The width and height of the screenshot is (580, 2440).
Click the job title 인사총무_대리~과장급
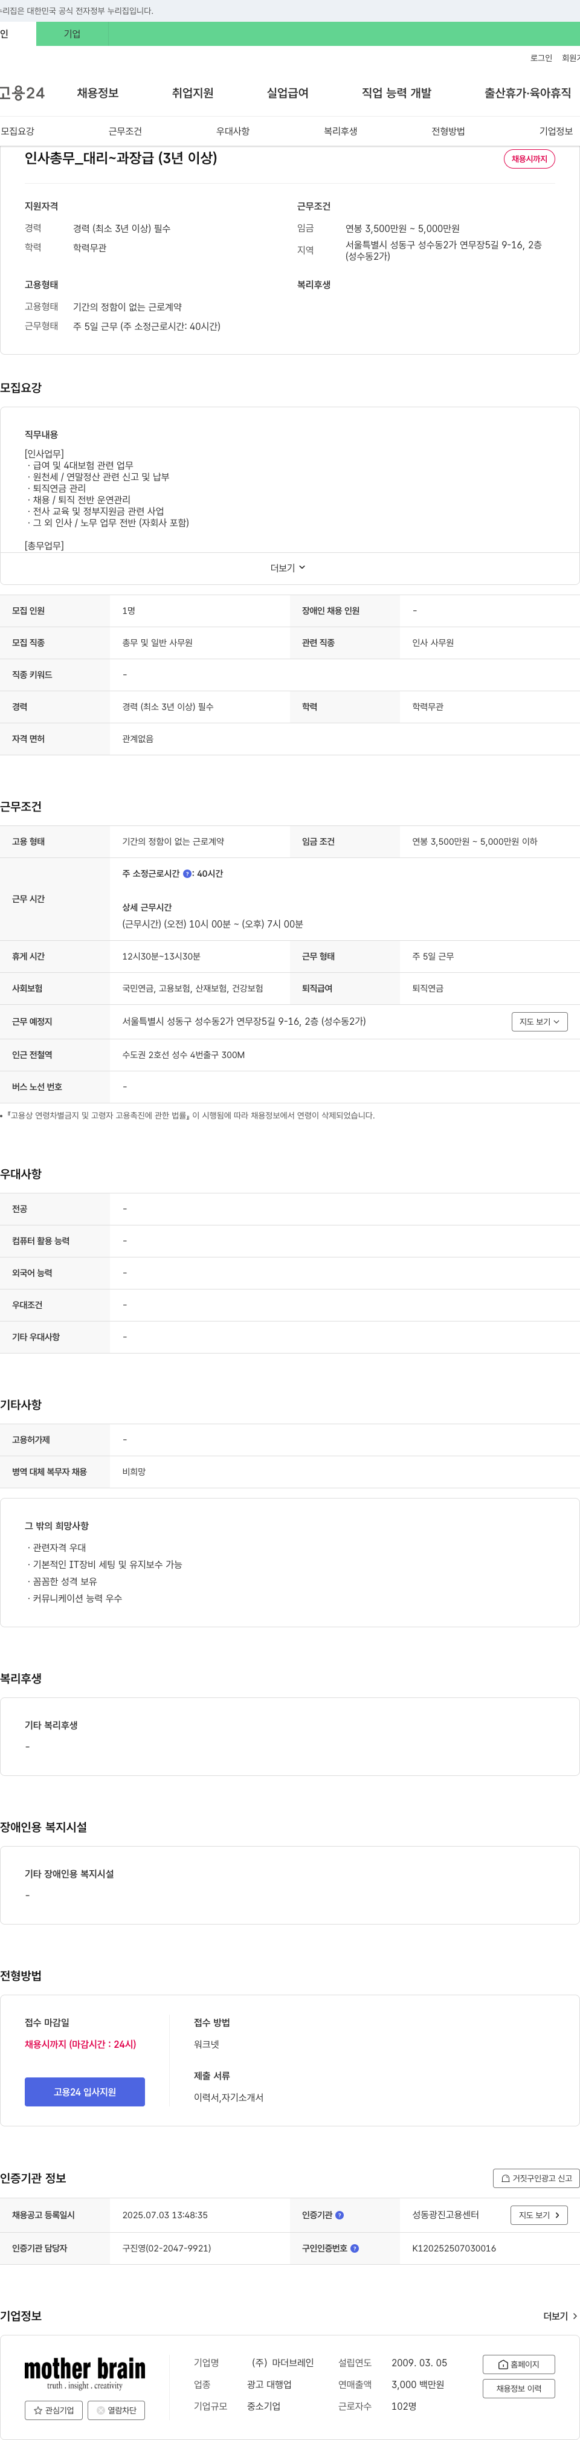(120, 158)
